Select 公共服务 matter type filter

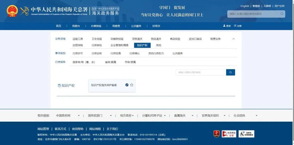coord(177,53)
